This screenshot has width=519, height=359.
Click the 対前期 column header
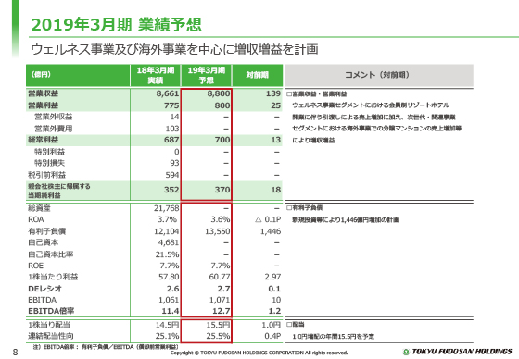[x=258, y=75]
